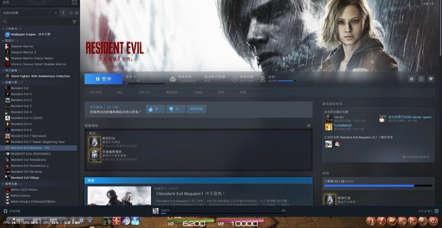Pause the update with the 暫停 button
The width and height of the screenshot is (442, 228).
tap(103, 79)
